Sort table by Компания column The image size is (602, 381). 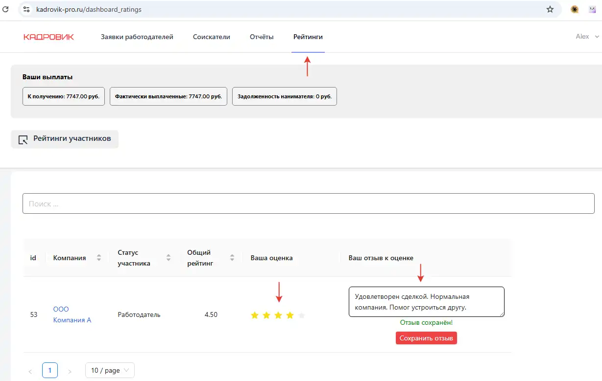99,258
